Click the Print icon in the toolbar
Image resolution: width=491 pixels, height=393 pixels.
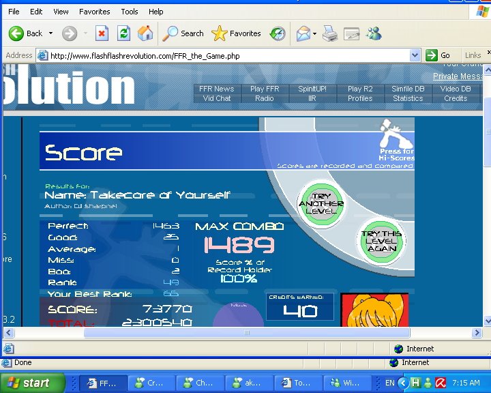(329, 33)
